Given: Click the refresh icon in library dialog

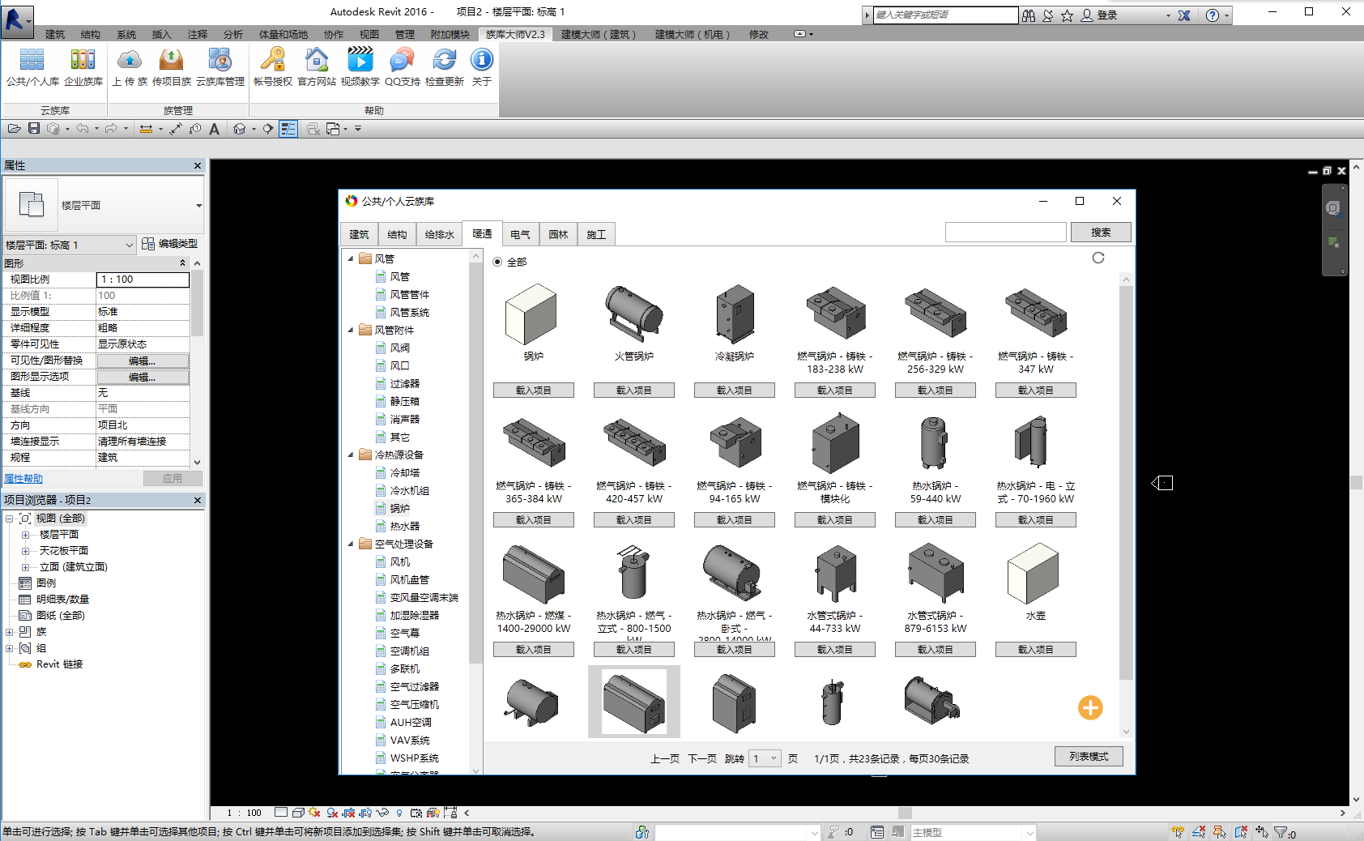Looking at the screenshot, I should click(1098, 258).
